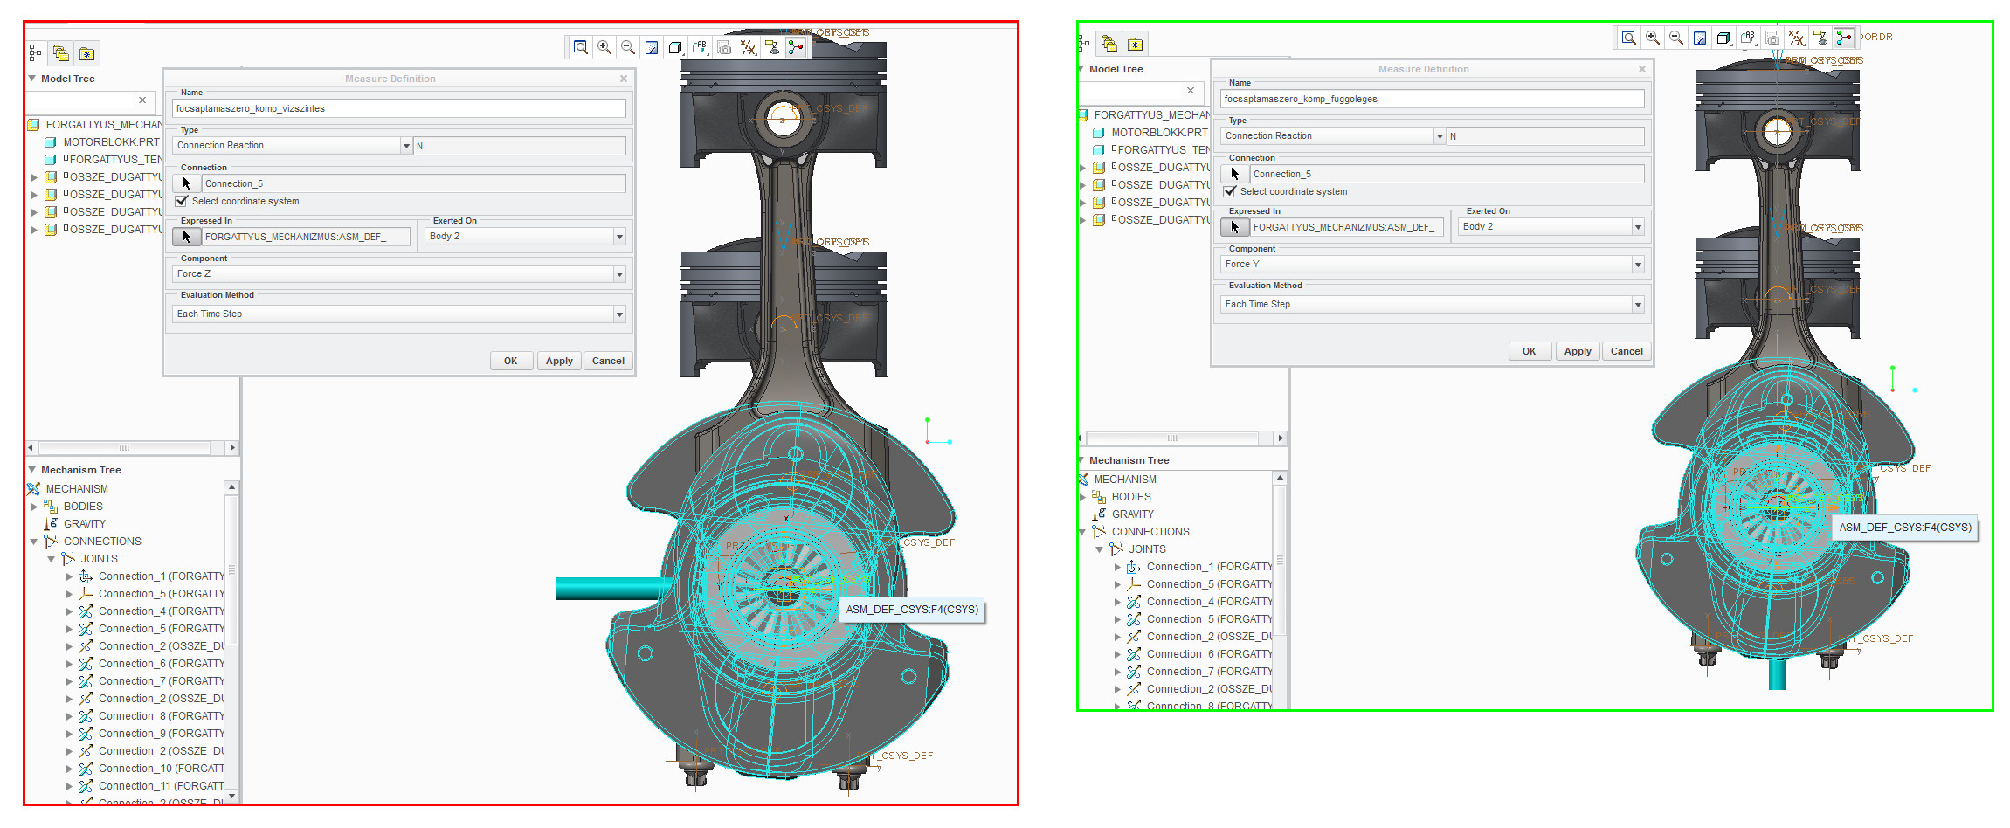Open Favorites star-folder tab in Force Z screenshot

[86, 53]
